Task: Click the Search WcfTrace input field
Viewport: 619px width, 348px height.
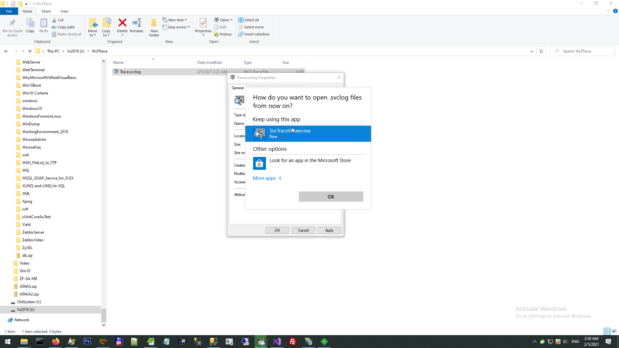Action: pos(585,51)
